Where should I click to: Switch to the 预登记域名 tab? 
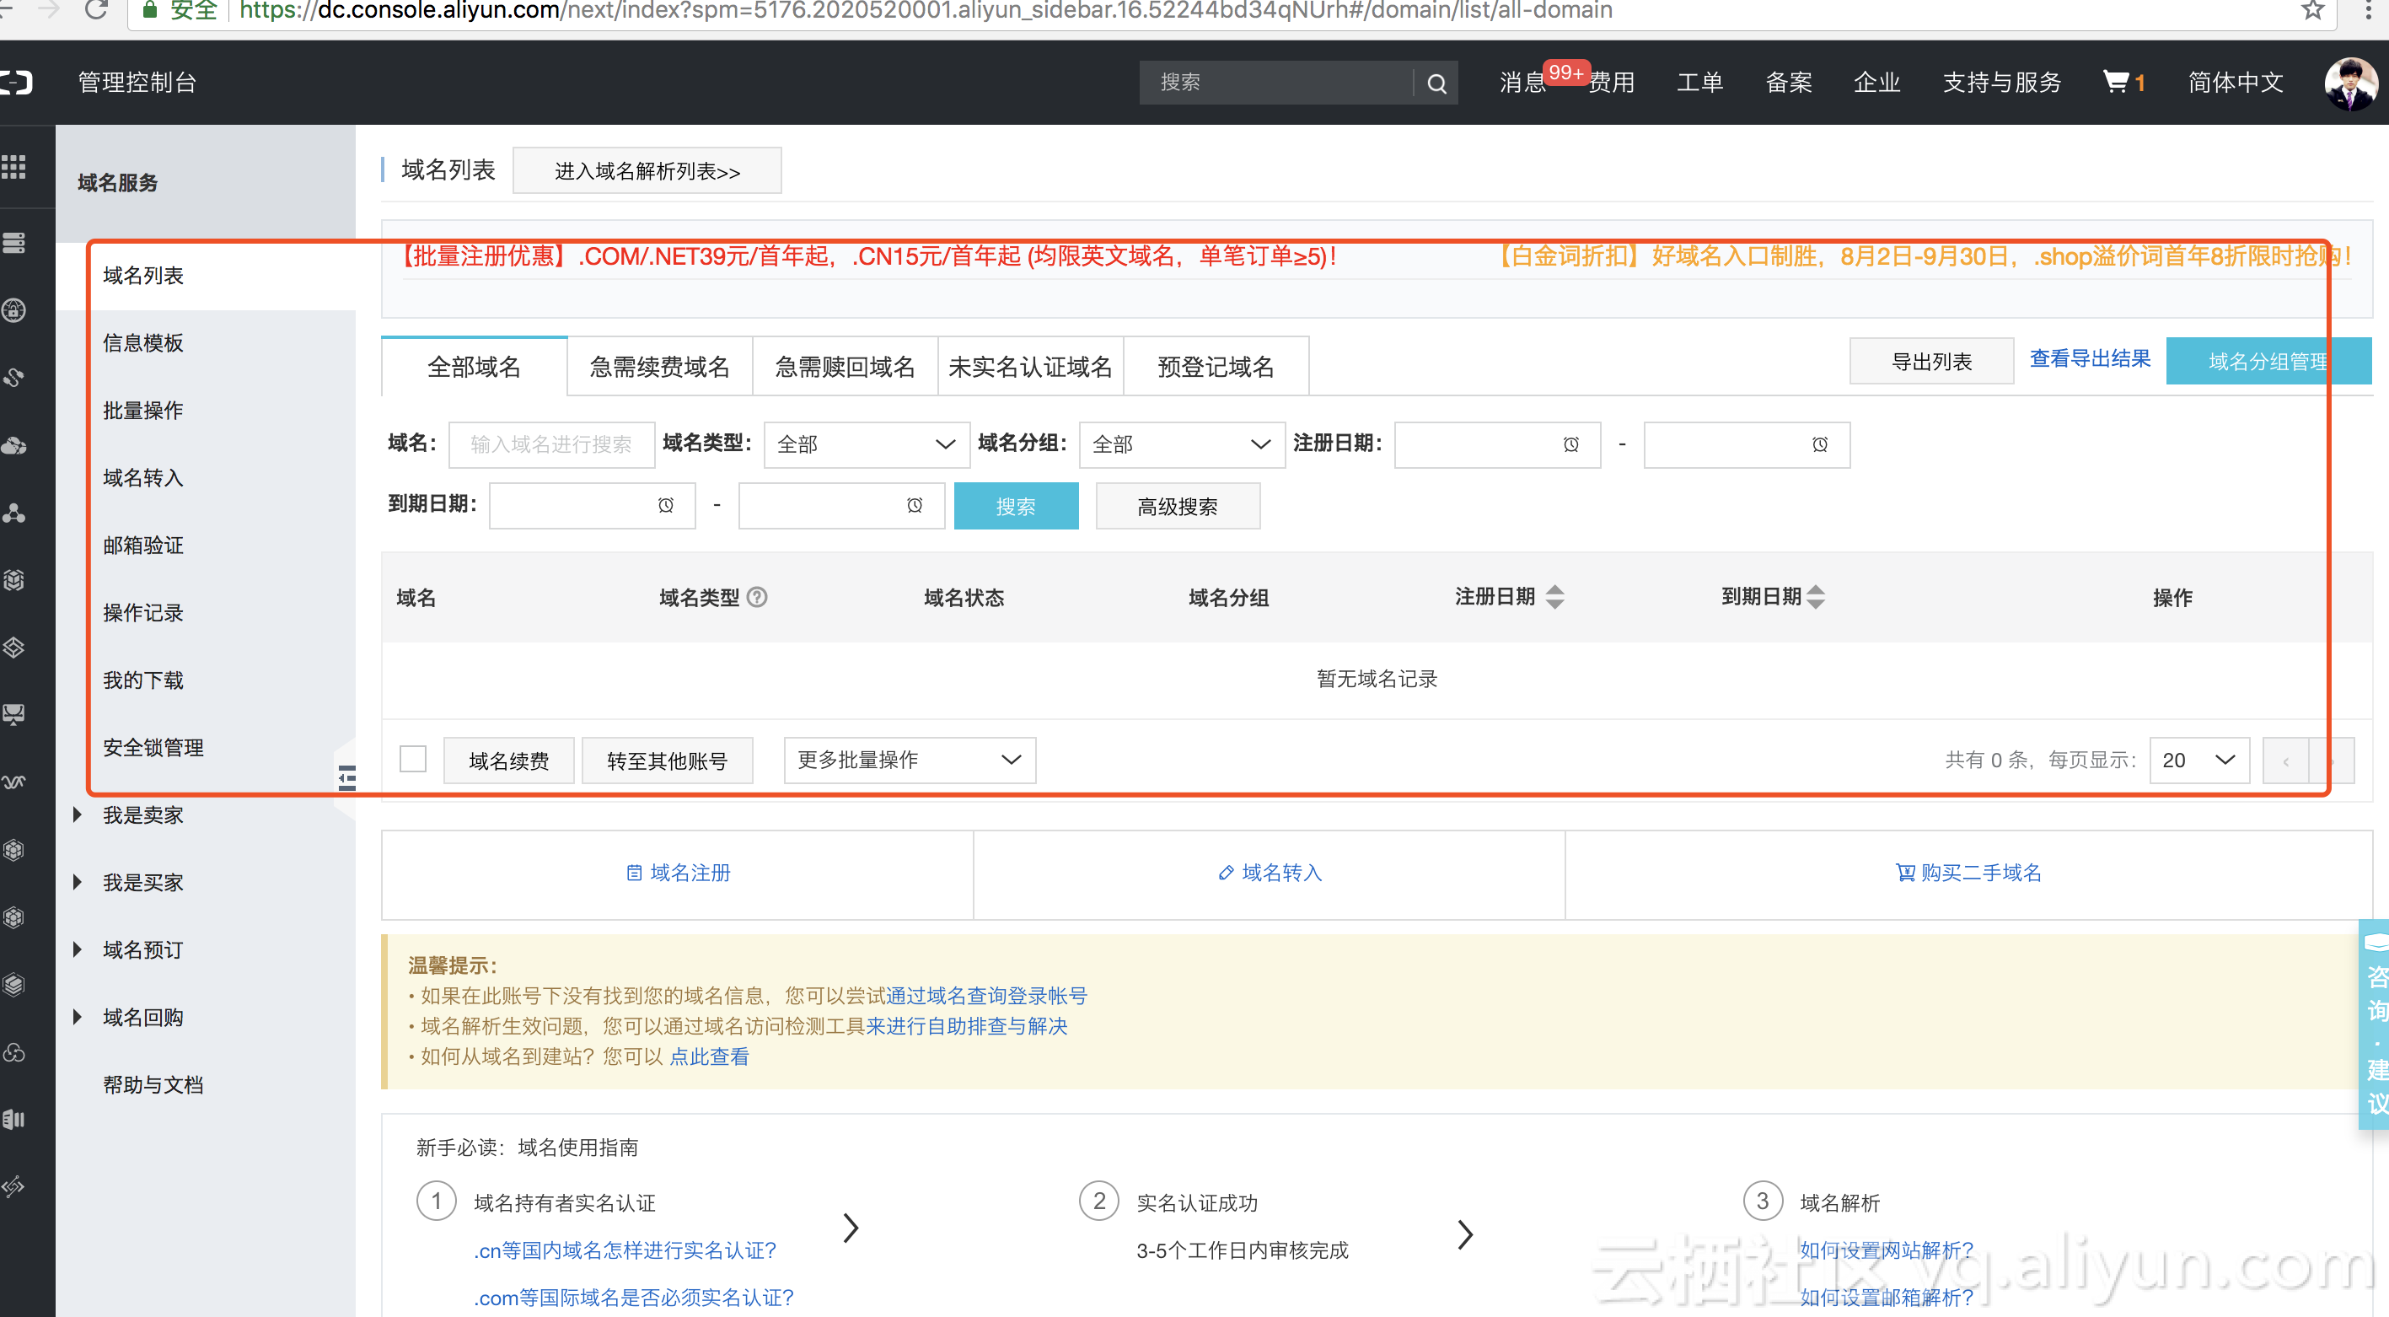pos(1216,366)
